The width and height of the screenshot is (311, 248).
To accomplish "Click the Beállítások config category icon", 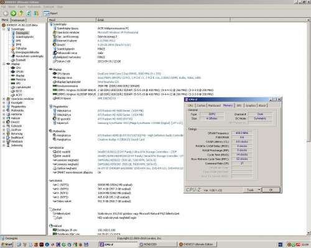I will 8,138.
